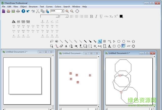Toggle subscript X2 formatting
Image resolution: width=162 pixels, height=110 pixels.
coord(111,16)
